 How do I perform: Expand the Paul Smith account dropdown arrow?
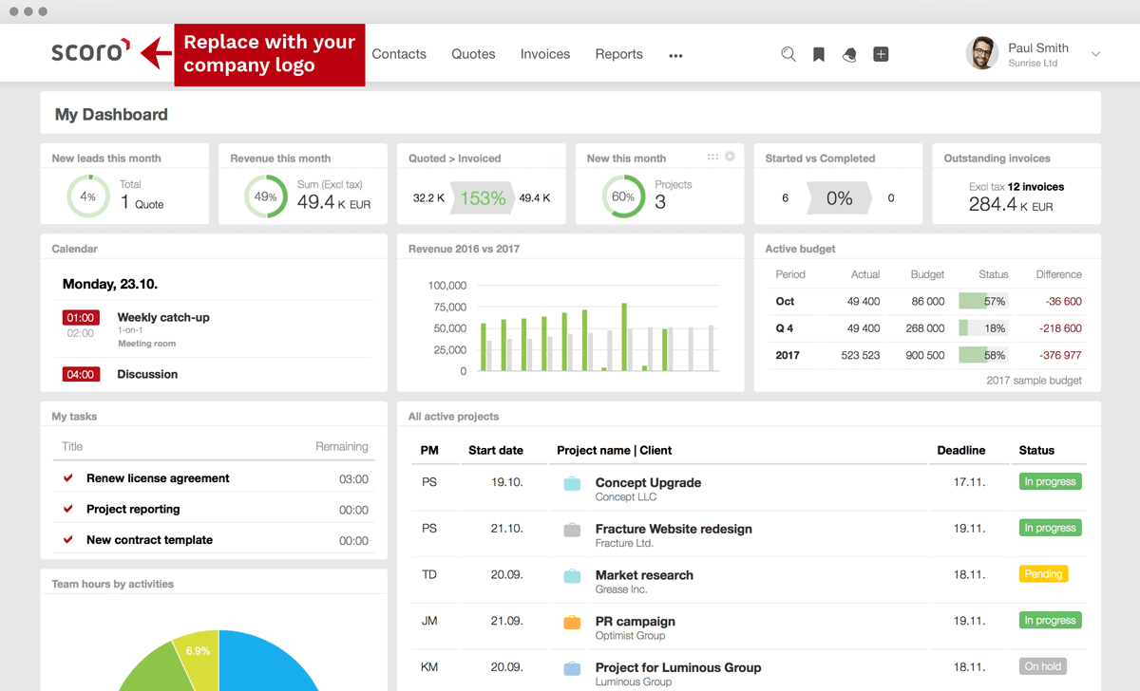pos(1095,54)
